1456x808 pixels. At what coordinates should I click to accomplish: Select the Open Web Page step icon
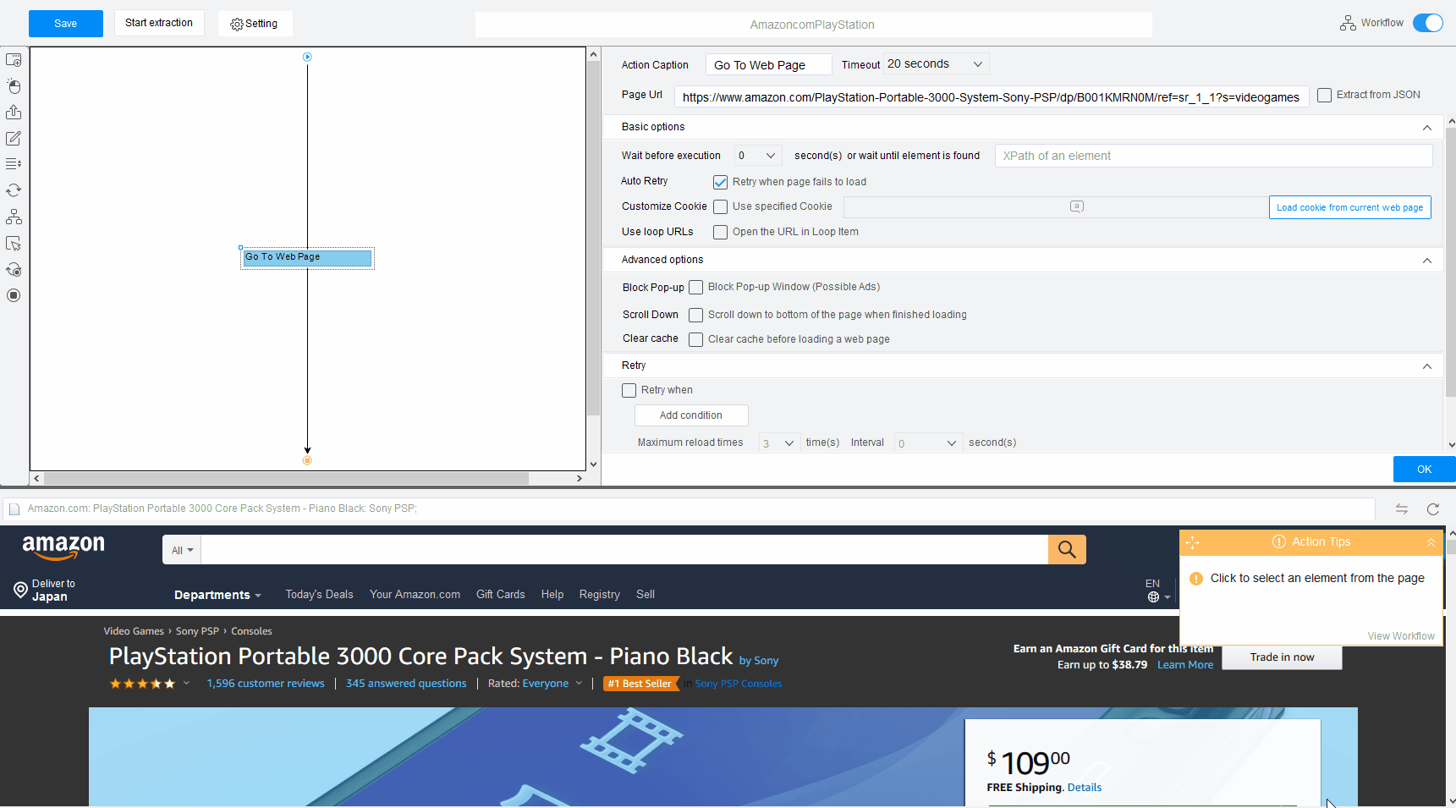pyautogui.click(x=14, y=60)
